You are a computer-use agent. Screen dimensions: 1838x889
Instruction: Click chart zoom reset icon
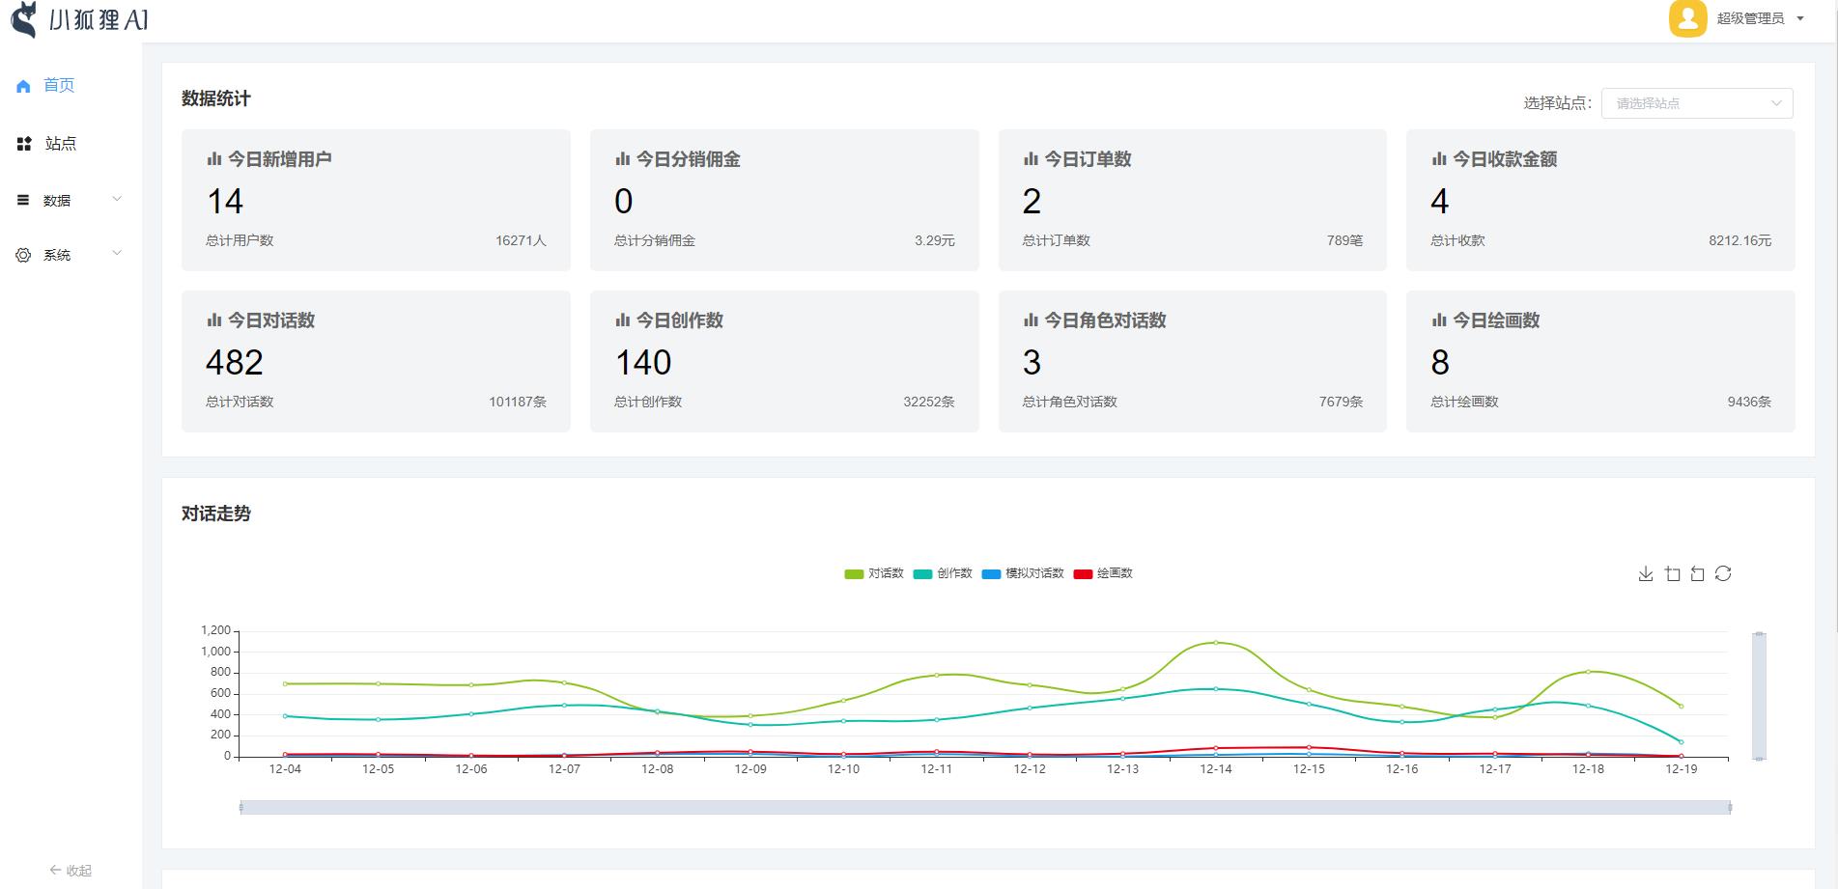(1697, 573)
